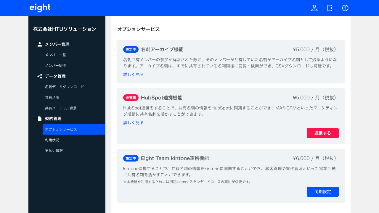Image resolution: width=379 pixels, height=213 pixels.
Task: Click the logout door icon
Action: tap(330, 8)
